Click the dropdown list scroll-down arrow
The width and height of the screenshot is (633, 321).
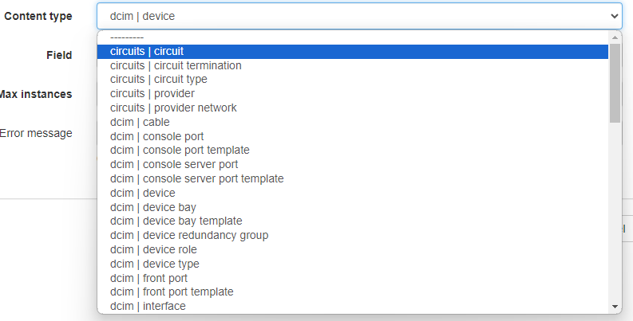615,306
